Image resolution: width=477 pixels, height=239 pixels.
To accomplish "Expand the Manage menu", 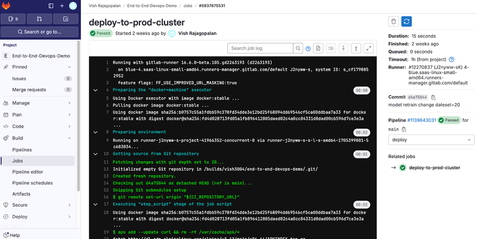I will coord(38,103).
